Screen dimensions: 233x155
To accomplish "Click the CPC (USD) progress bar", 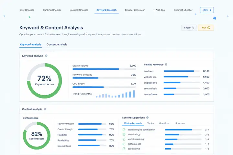I will click(x=104, y=87).
